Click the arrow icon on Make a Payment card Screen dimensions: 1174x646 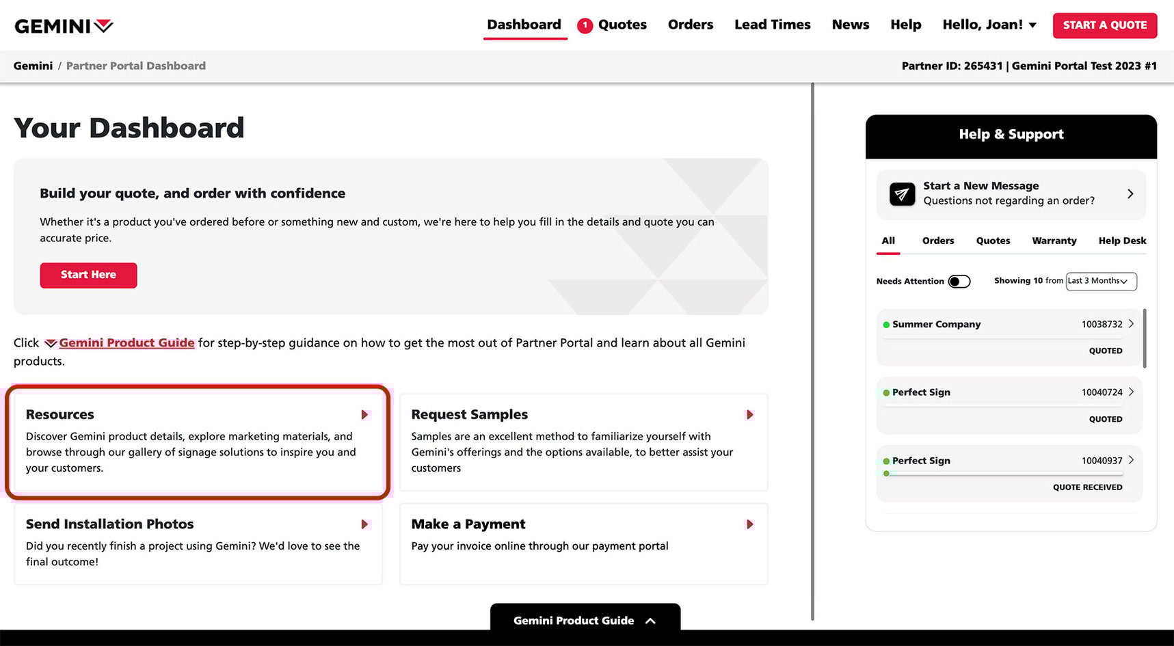[x=749, y=524]
